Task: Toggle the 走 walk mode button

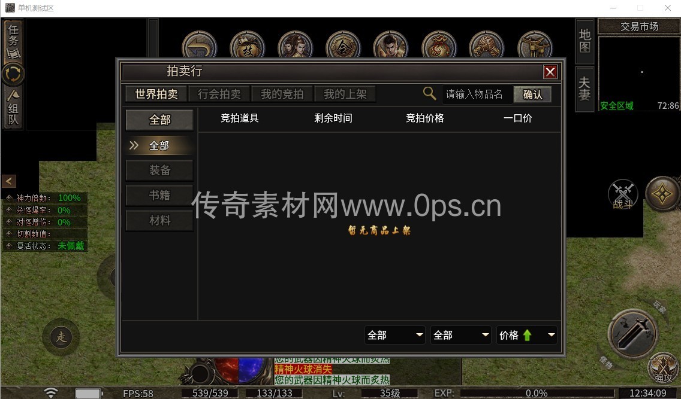Action: (61, 337)
